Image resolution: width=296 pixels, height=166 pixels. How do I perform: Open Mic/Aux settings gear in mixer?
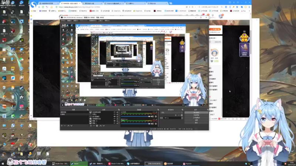pyautogui.click(x=156, y=124)
